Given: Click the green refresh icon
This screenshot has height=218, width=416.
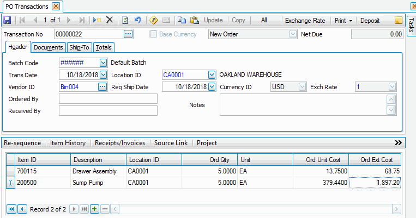Looking at the screenshot, I should (125, 20).
